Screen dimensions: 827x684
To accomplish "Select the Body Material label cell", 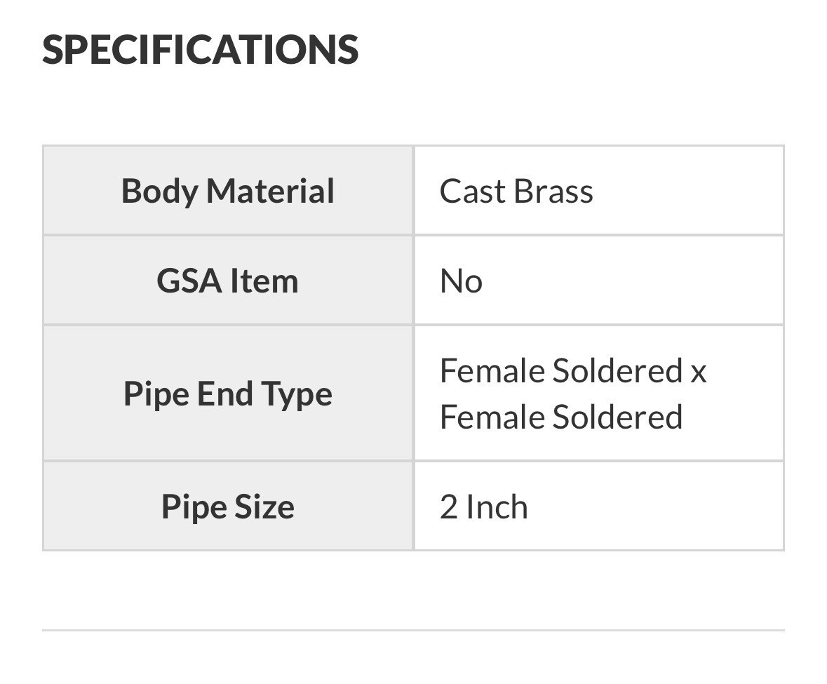I will click(228, 190).
